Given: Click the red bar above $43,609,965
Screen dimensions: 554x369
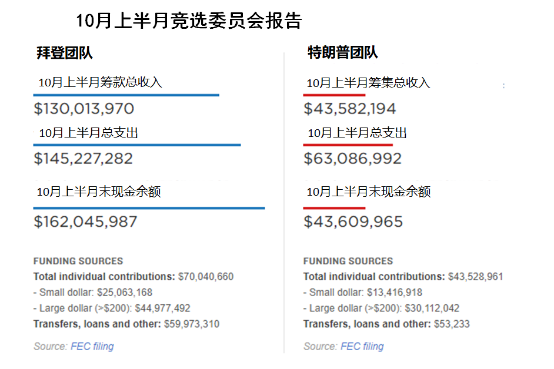Looking at the screenshot, I should [x=334, y=209].
